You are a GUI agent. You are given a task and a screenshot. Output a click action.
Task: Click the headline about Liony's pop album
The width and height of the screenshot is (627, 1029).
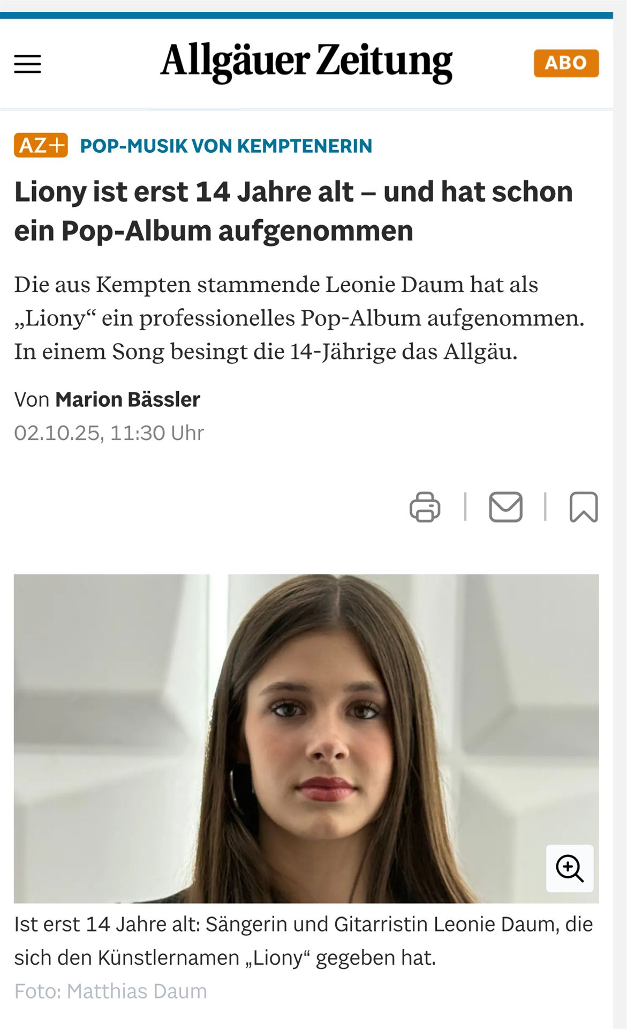click(x=293, y=211)
